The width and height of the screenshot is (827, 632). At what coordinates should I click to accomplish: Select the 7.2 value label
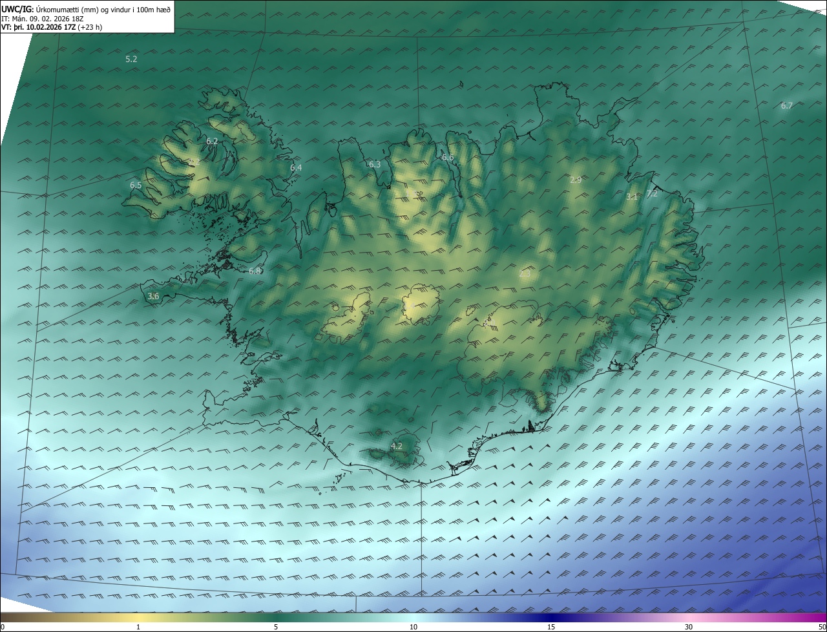point(652,193)
